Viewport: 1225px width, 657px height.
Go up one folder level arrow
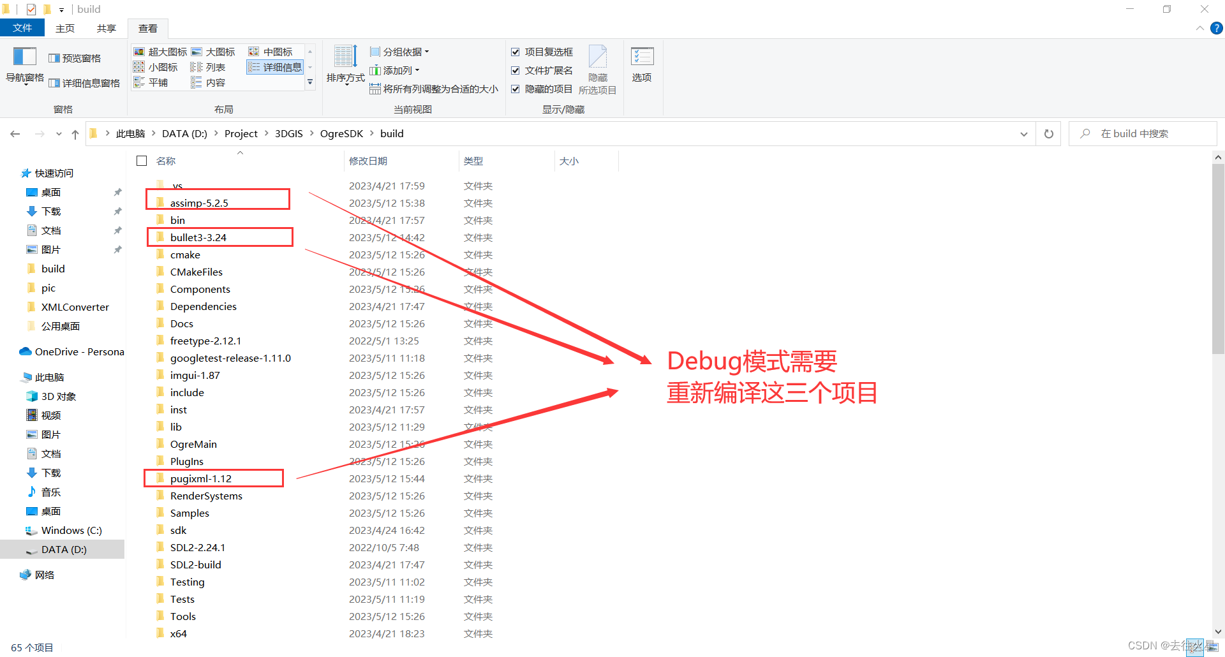(75, 134)
